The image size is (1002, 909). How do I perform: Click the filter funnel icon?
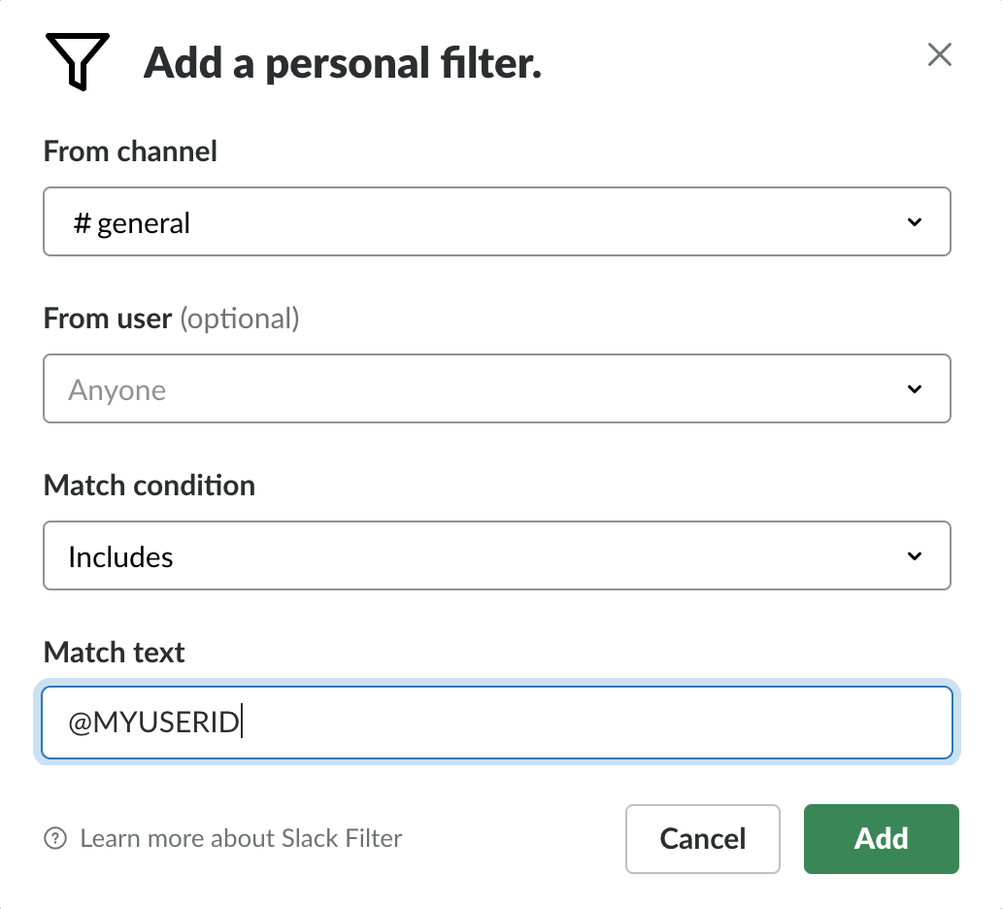pyautogui.click(x=78, y=60)
